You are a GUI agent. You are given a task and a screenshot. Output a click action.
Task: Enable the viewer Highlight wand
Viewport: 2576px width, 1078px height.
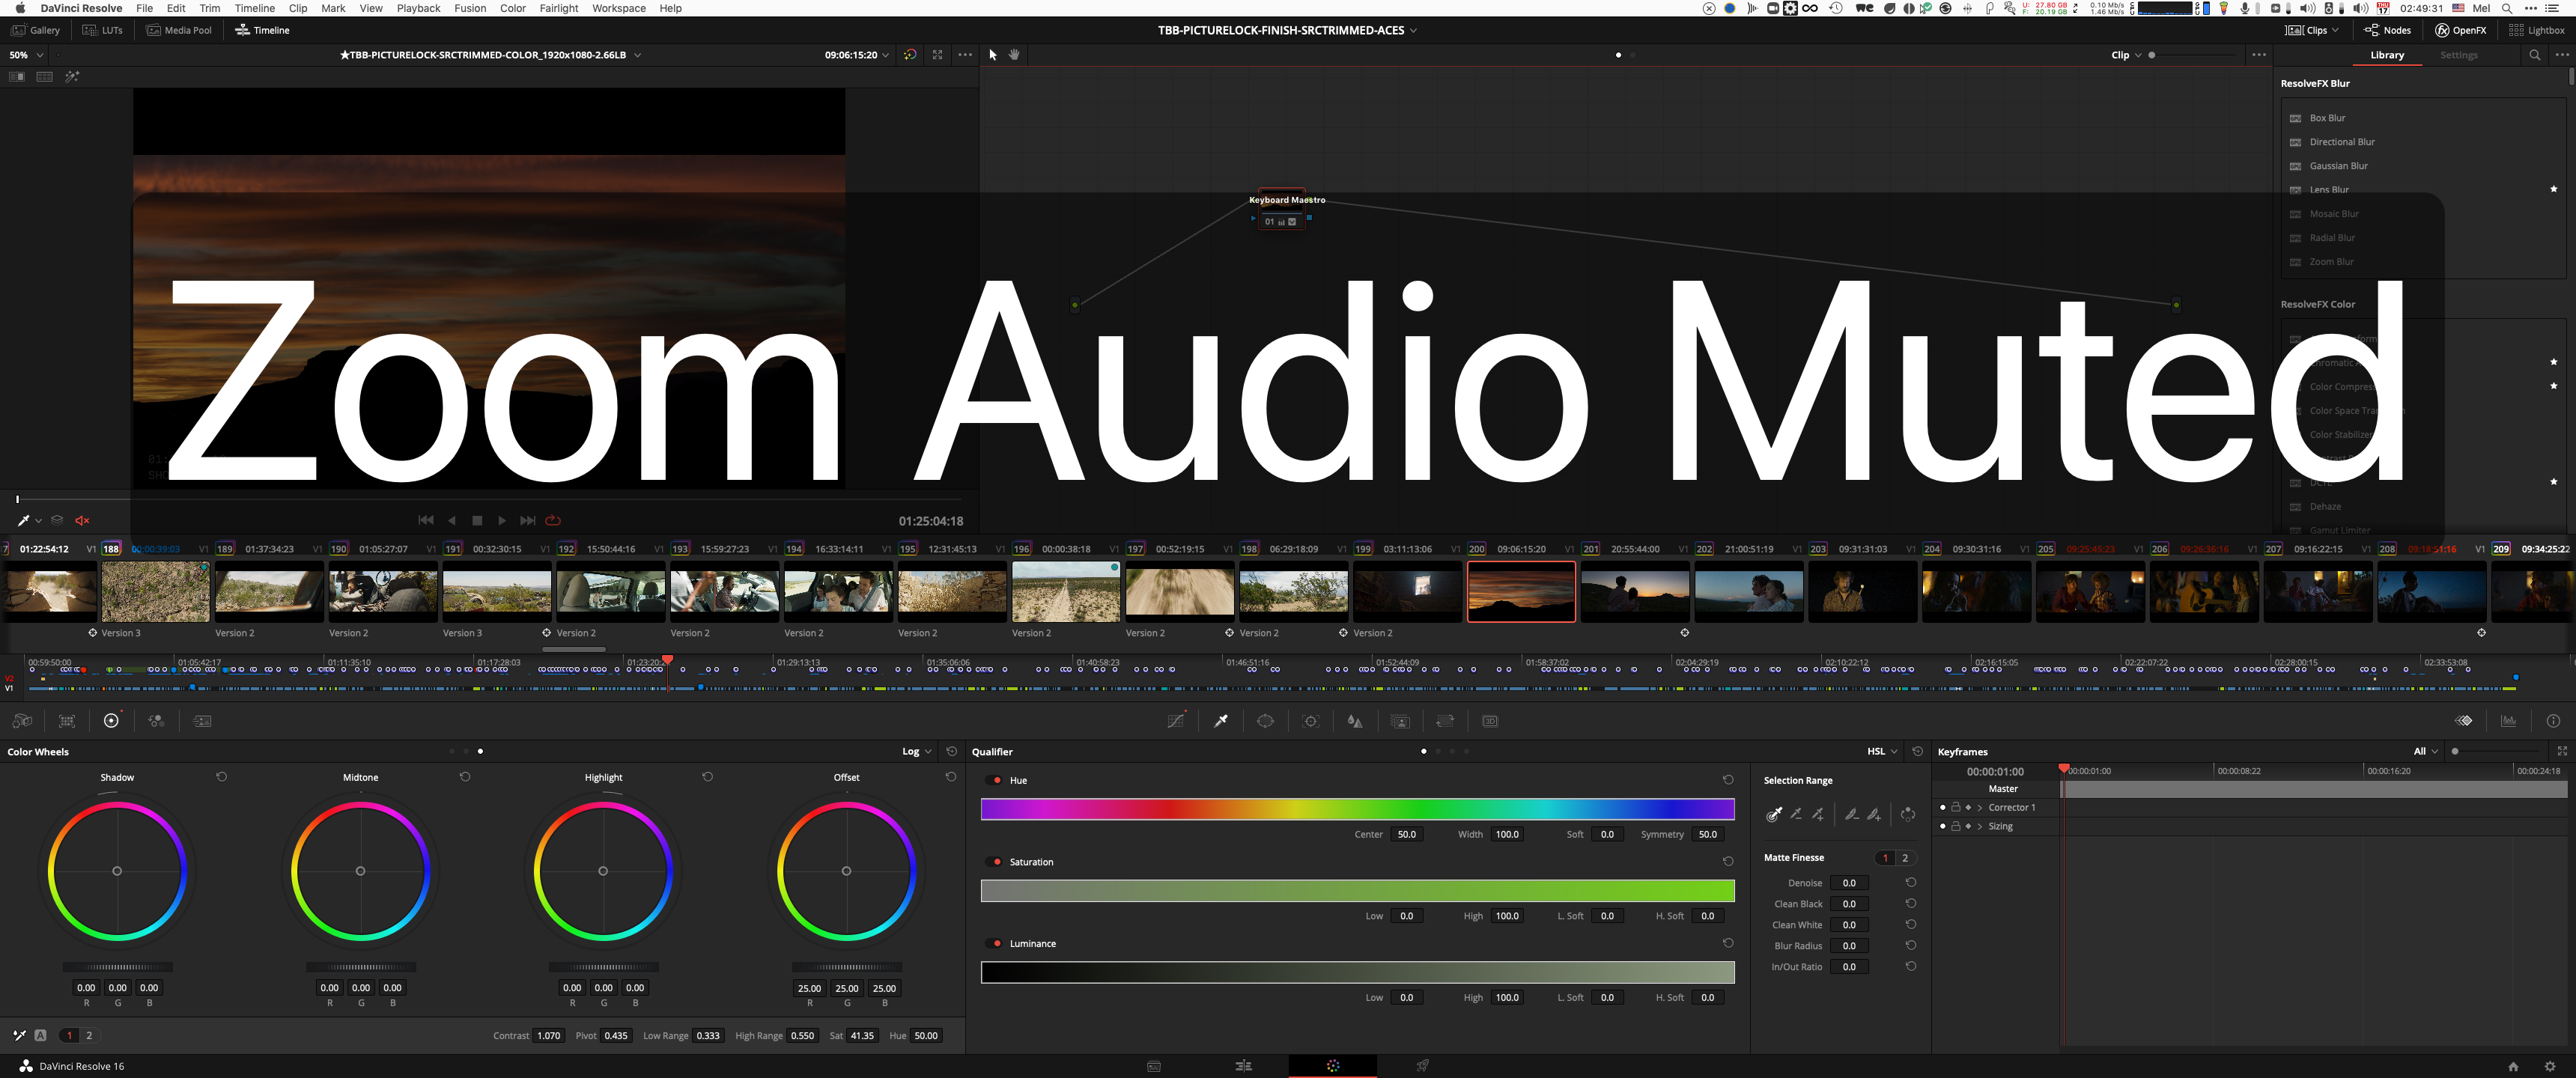[72, 77]
